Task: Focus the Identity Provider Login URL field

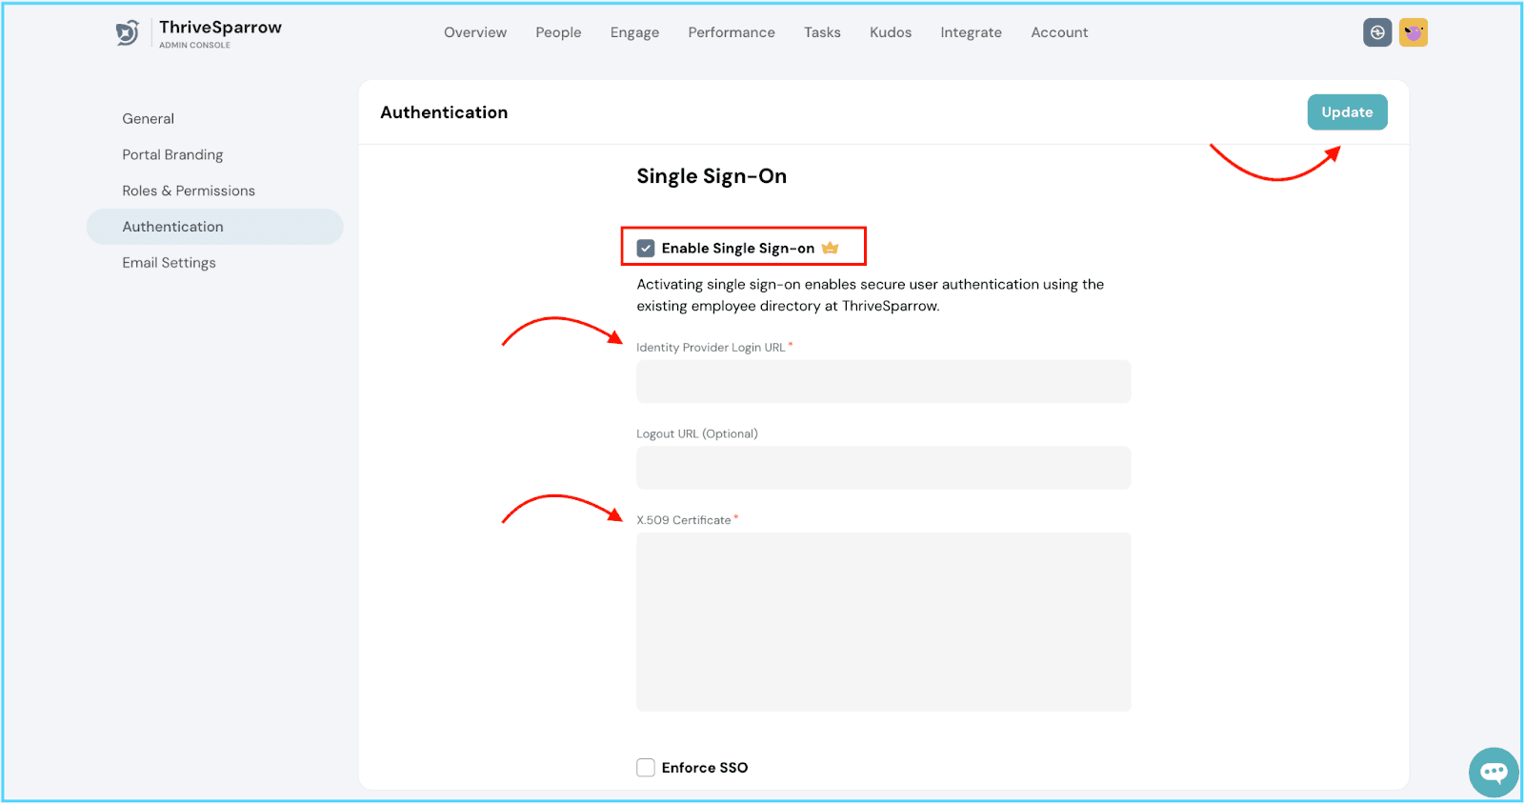Action: pos(883,381)
